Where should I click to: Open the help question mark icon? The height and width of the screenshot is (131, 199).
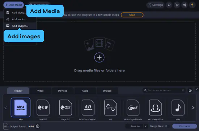point(192,5)
